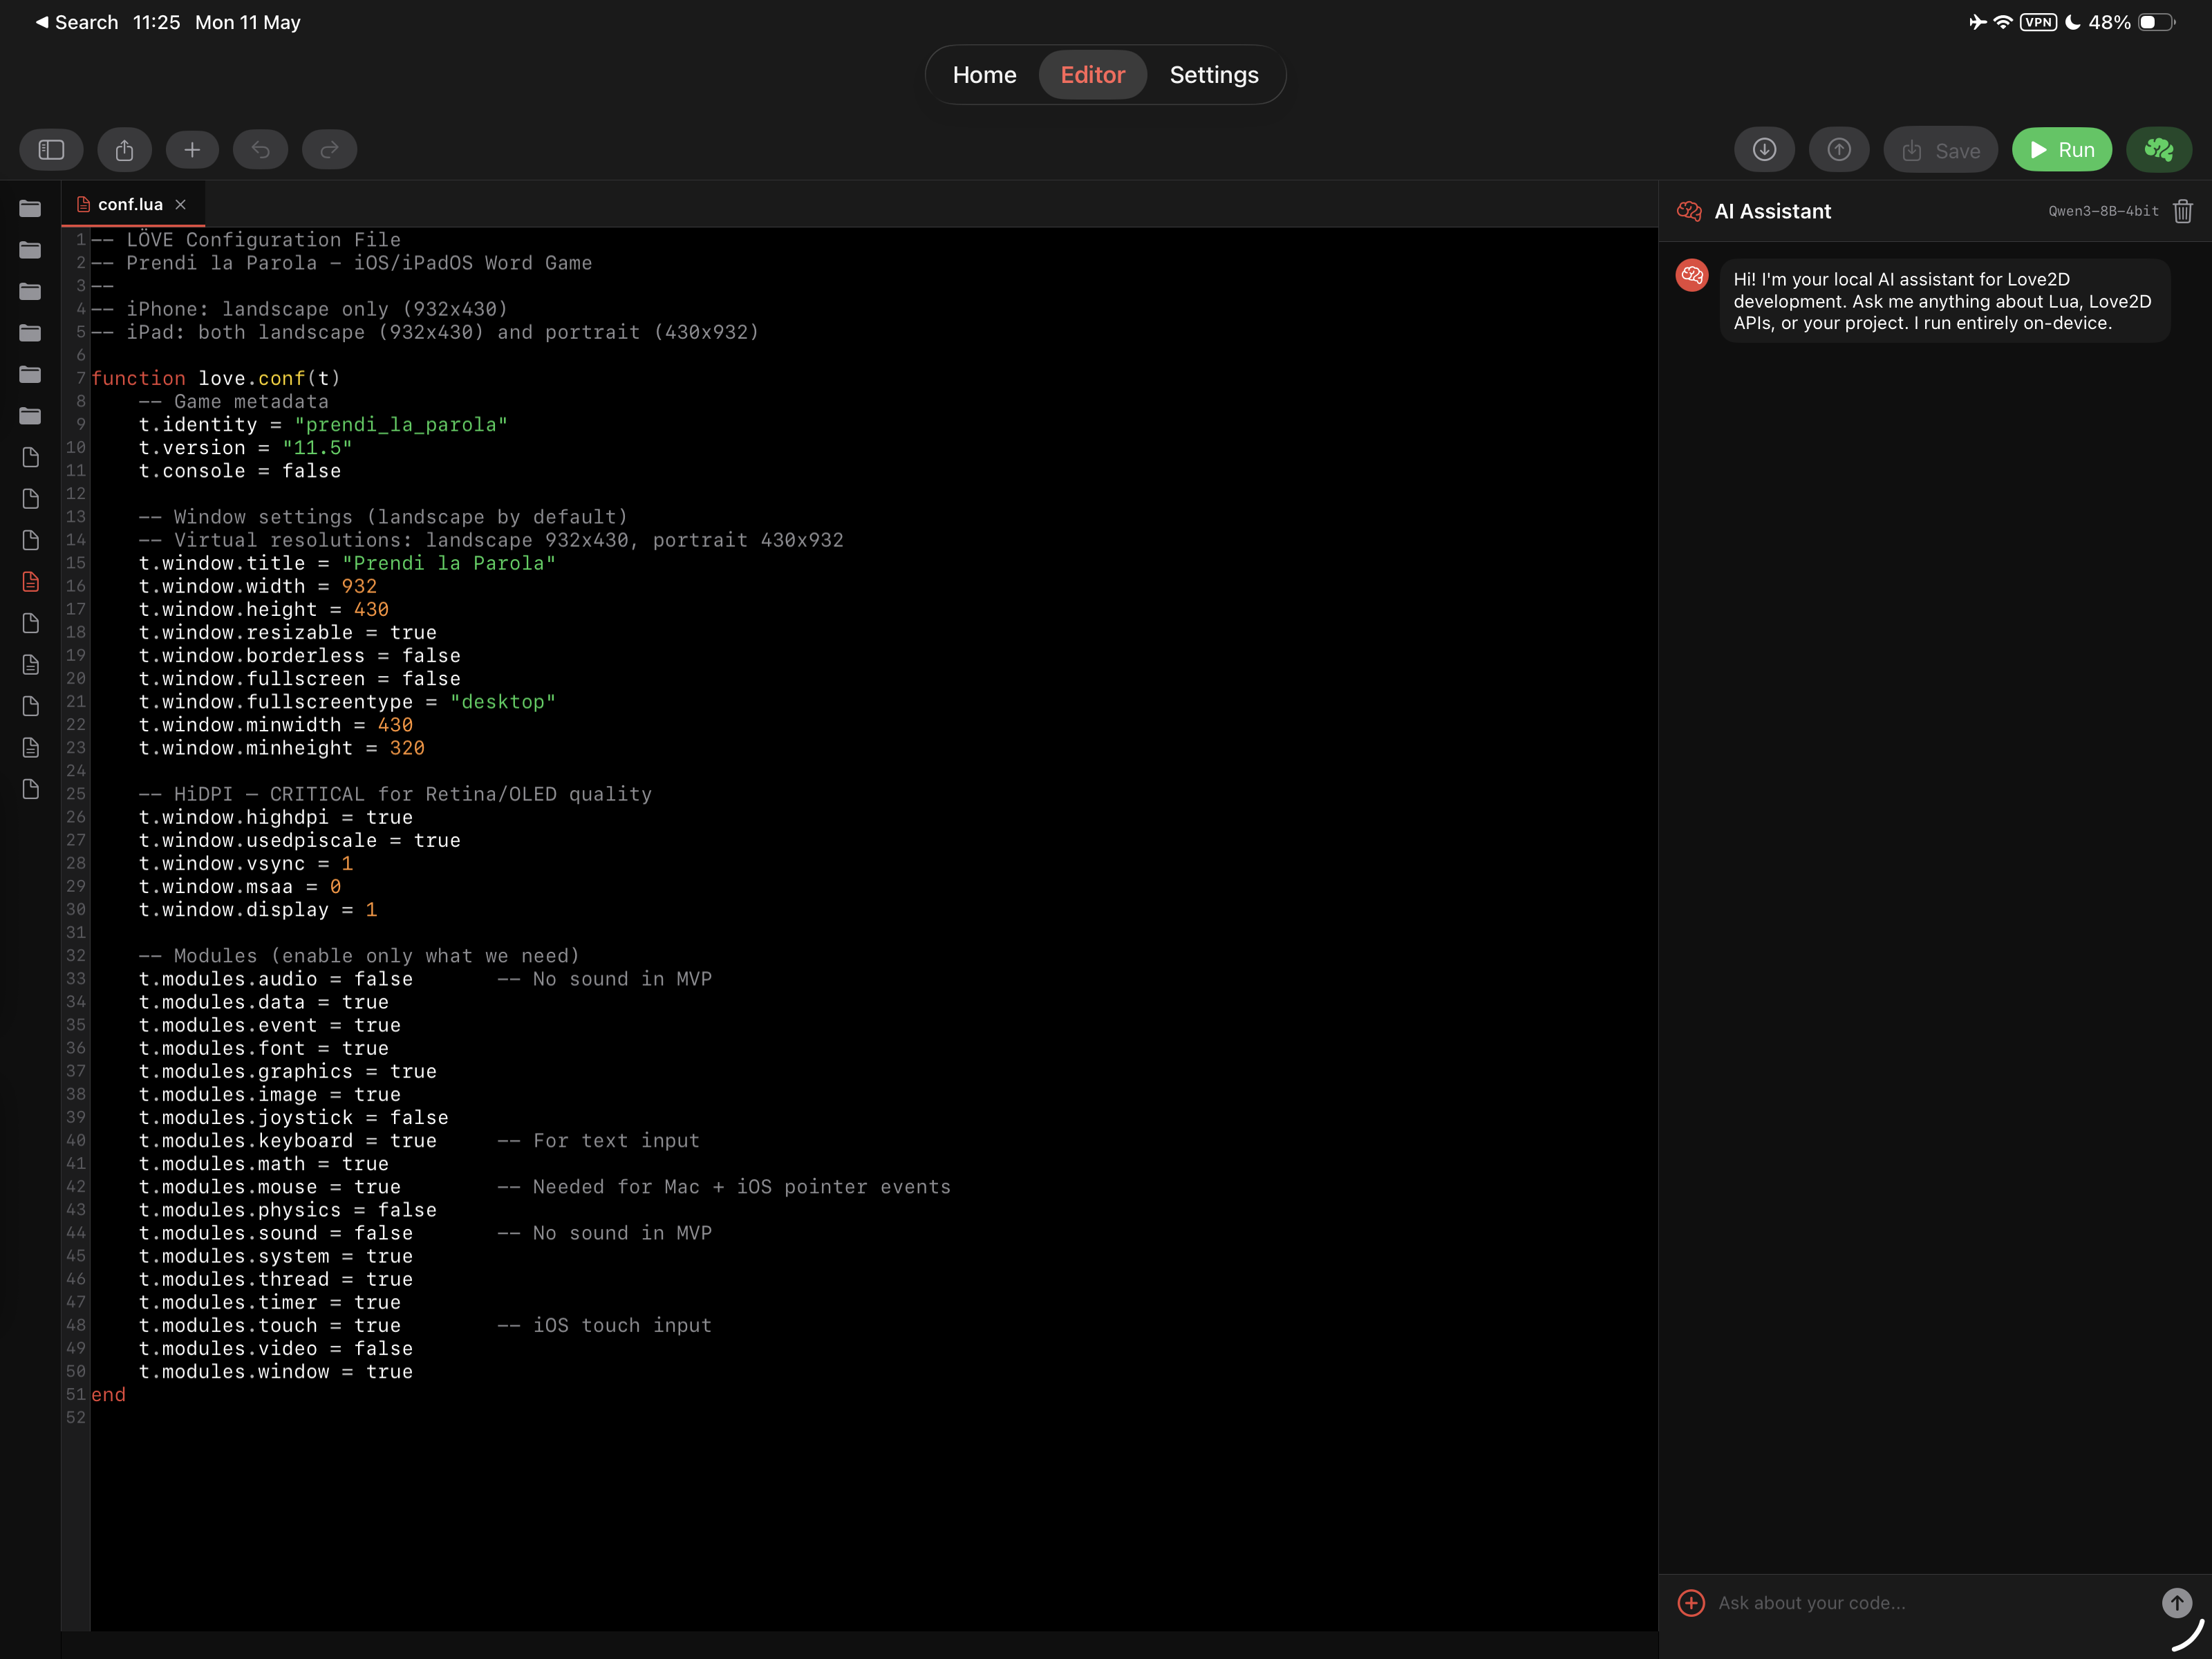
Task: Click the '-- iOS touch input' comment
Action: point(604,1325)
